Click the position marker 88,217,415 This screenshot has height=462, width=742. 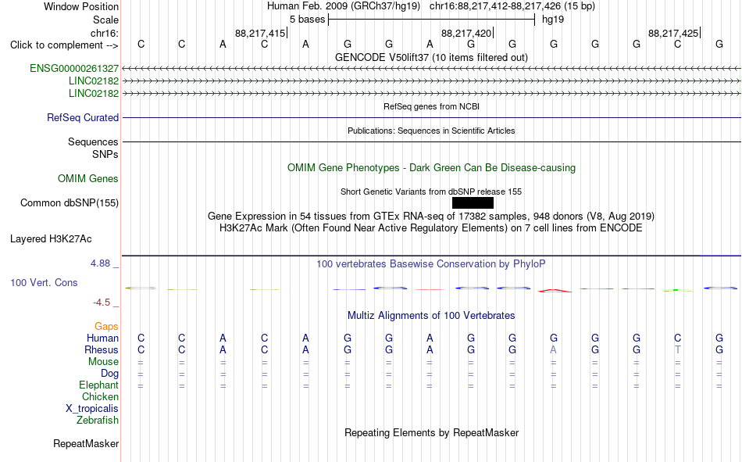[260, 33]
